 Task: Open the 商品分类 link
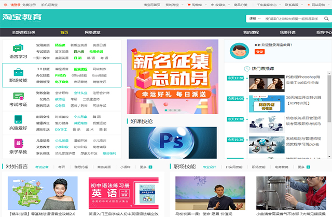coord(241,5)
